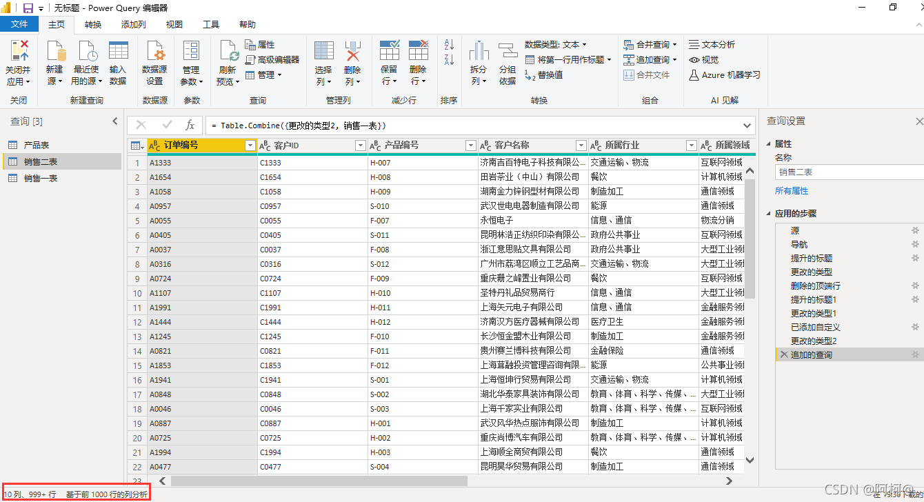Click cell 永恒电子 in 客户名称
Viewport: 924px width, 502px height.
(x=533, y=221)
